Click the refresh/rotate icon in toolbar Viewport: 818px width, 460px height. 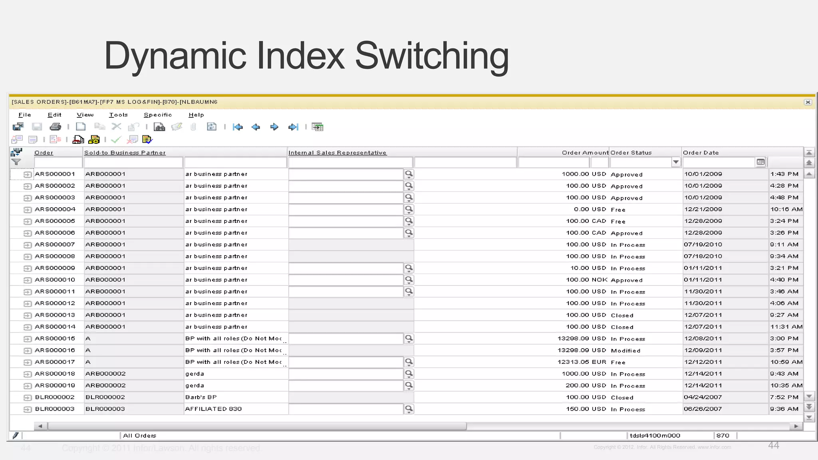click(211, 127)
